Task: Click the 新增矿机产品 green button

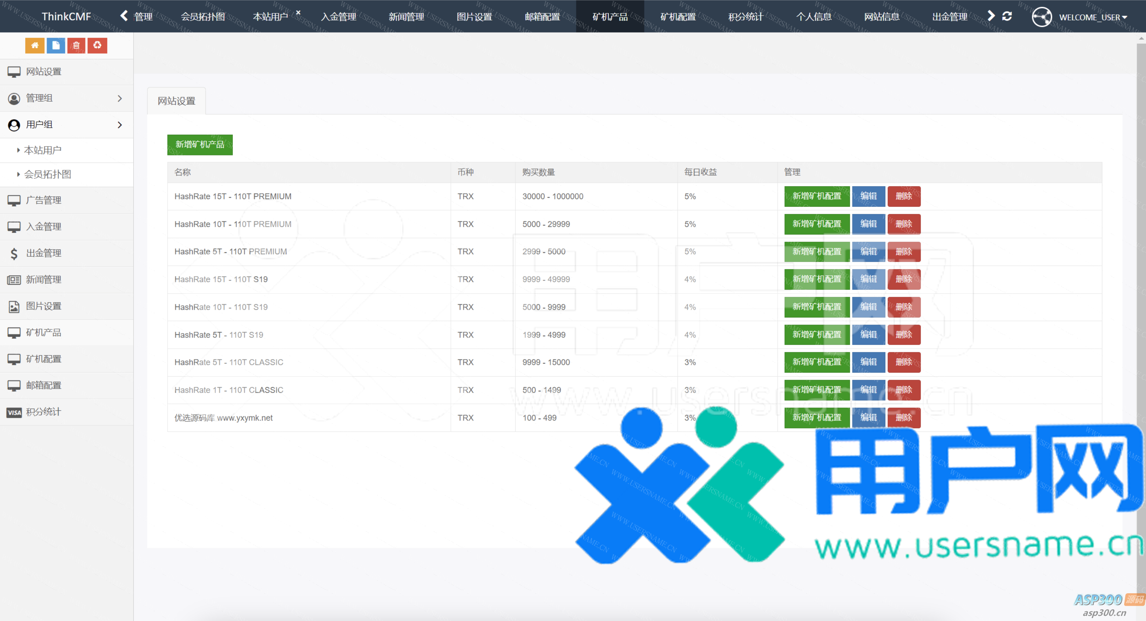Action: pyautogui.click(x=200, y=145)
